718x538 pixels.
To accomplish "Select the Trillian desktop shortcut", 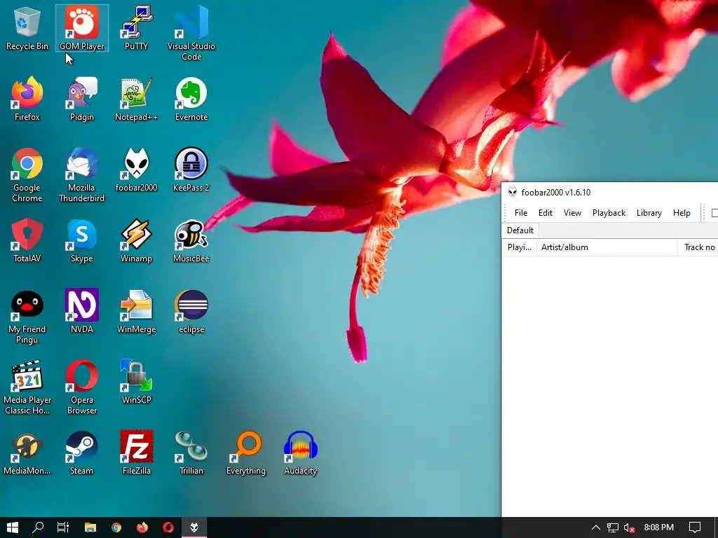I will pos(191,453).
